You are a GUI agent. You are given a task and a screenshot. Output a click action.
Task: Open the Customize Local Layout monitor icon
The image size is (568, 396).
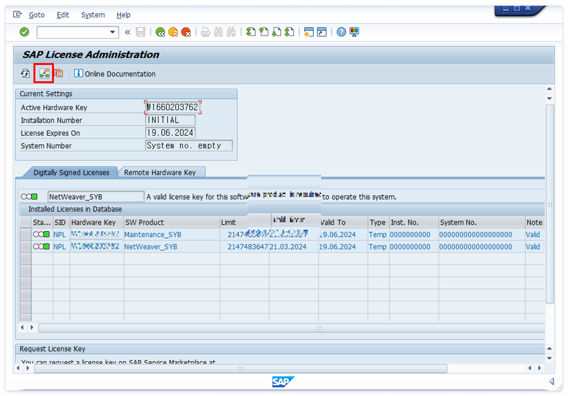354,32
